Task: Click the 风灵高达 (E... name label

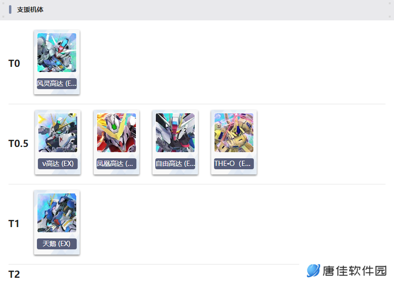Action: pyautogui.click(x=57, y=83)
